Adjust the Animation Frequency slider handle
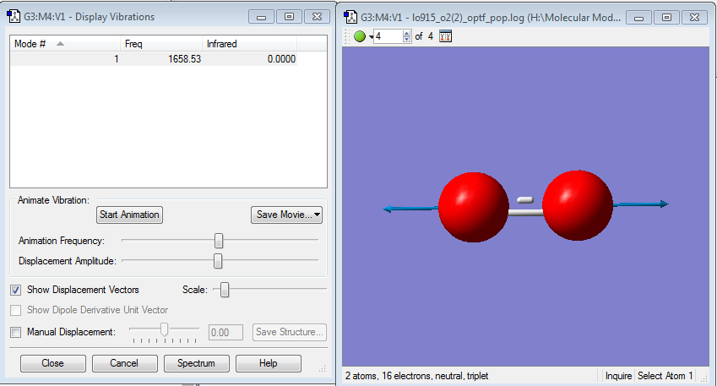The height and width of the screenshot is (386, 717). click(219, 241)
